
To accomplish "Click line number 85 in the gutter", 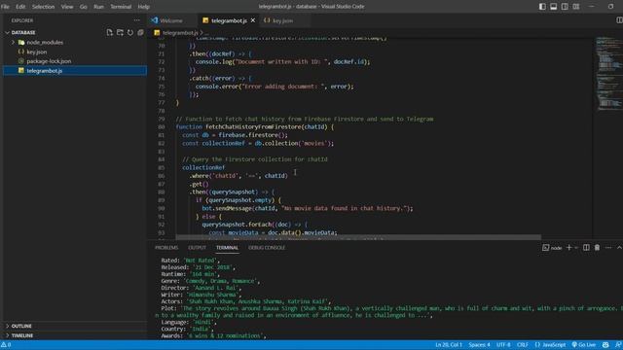I will point(161,167).
